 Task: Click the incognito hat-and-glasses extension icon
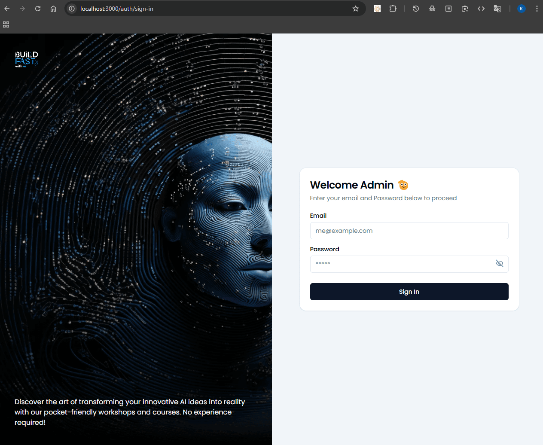click(432, 9)
